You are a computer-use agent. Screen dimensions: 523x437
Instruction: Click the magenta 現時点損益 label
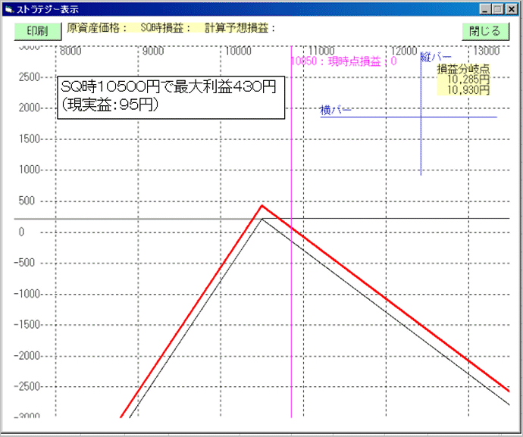344,61
